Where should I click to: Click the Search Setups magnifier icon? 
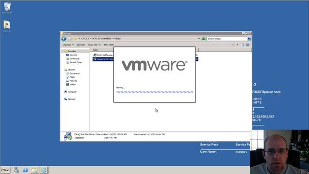[x=249, y=39]
